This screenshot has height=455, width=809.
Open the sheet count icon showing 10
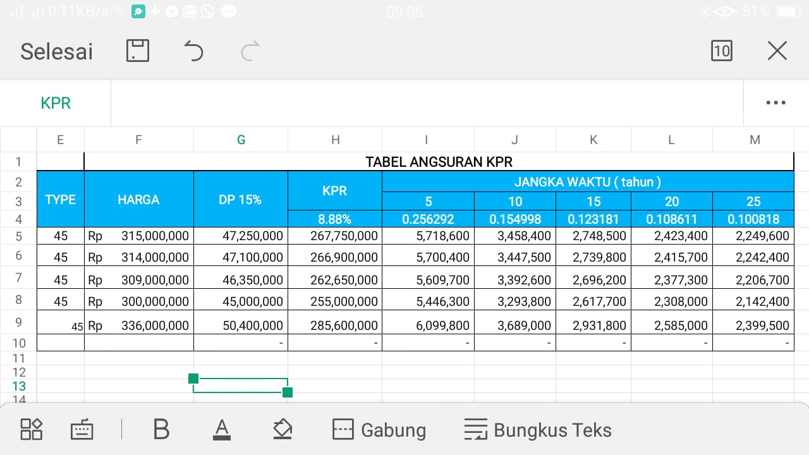click(x=721, y=51)
